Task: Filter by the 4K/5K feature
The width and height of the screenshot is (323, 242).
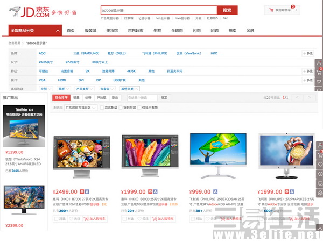Action: (x=131, y=71)
